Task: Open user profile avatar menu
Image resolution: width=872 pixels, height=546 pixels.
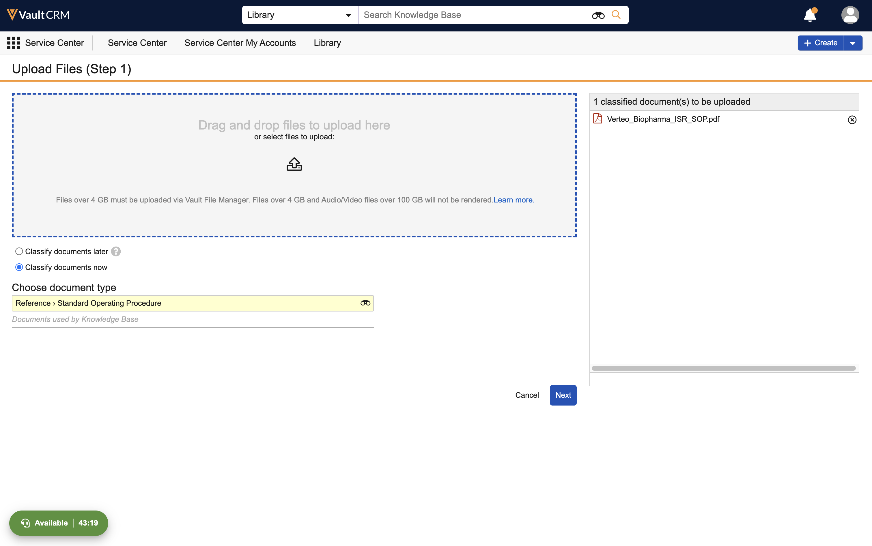Action: [849, 15]
